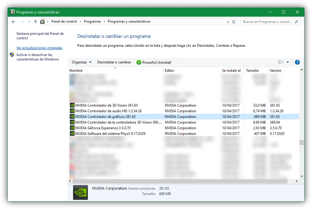Viewport: 312px width, 209px height.
Task: Click the 407 MB size cell
Action: [260, 134]
